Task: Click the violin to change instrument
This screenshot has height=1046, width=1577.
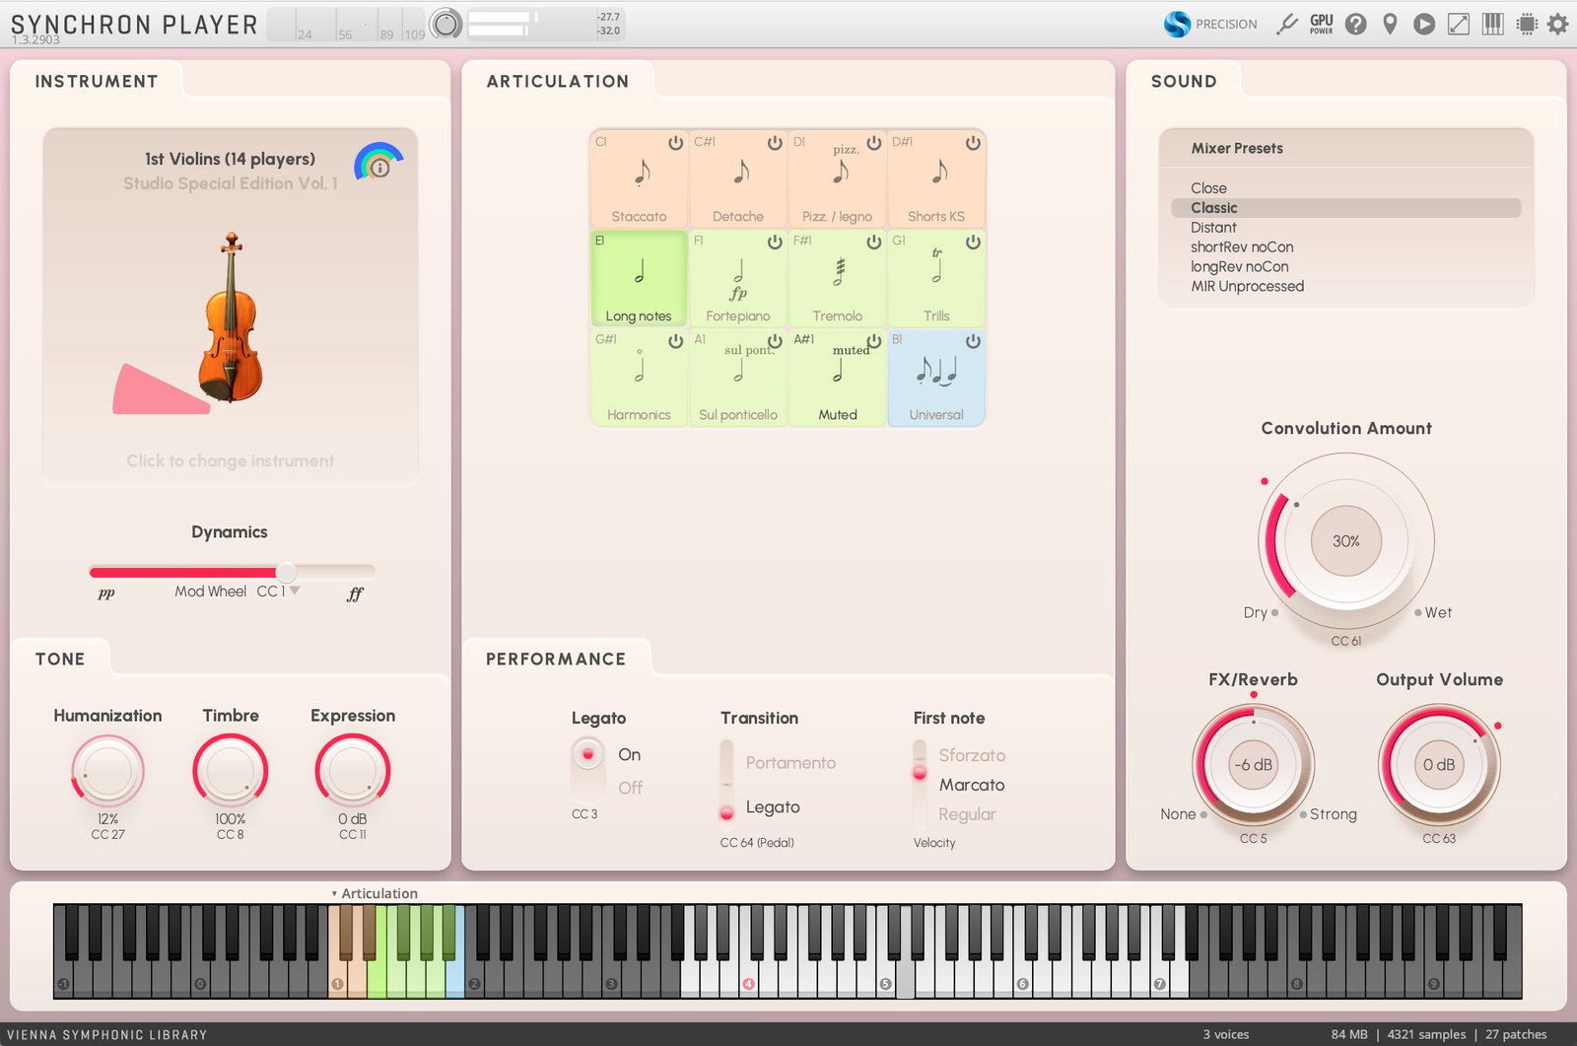Action: (x=231, y=320)
